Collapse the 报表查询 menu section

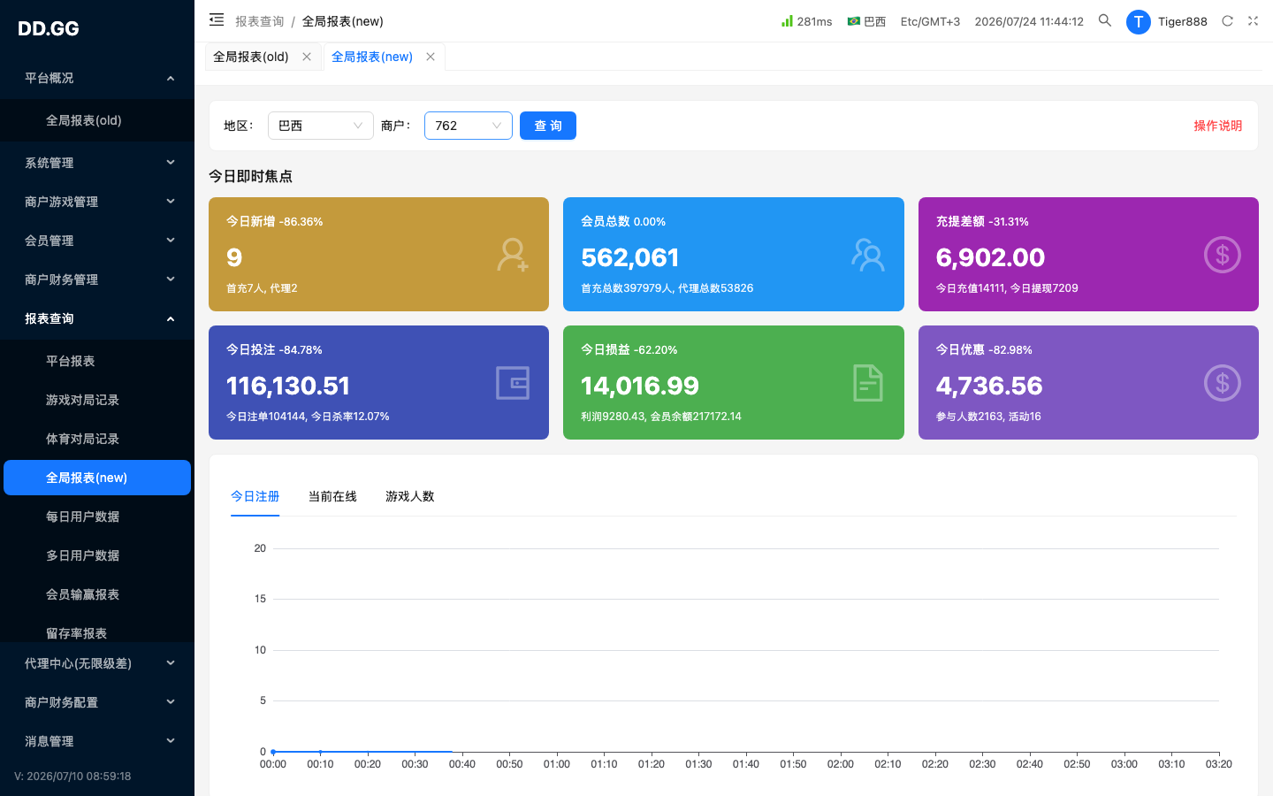coord(97,318)
